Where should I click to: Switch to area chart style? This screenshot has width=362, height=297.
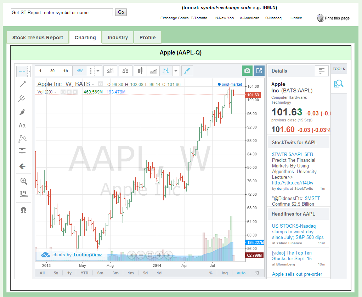[153, 71]
